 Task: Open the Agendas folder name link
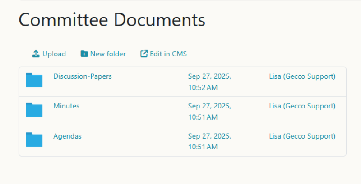(x=67, y=136)
